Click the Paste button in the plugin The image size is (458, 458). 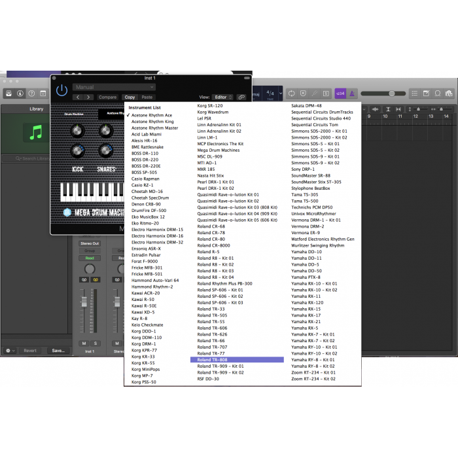[147, 97]
